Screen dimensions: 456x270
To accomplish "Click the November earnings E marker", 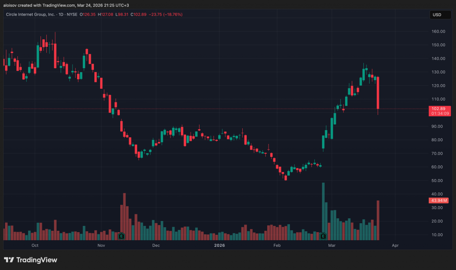I will coord(121,235).
